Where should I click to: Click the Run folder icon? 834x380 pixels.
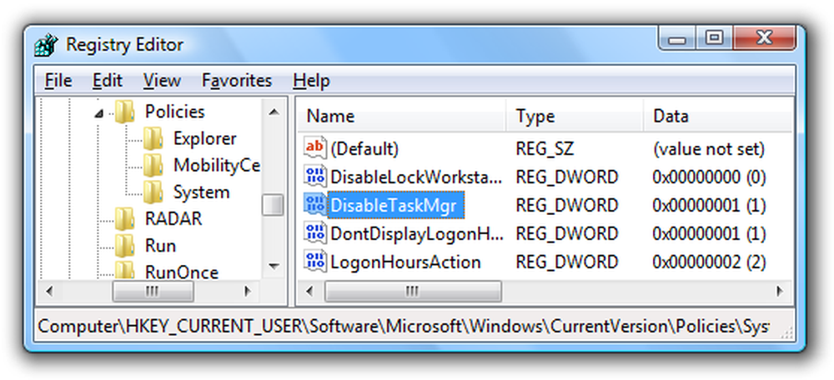(126, 246)
